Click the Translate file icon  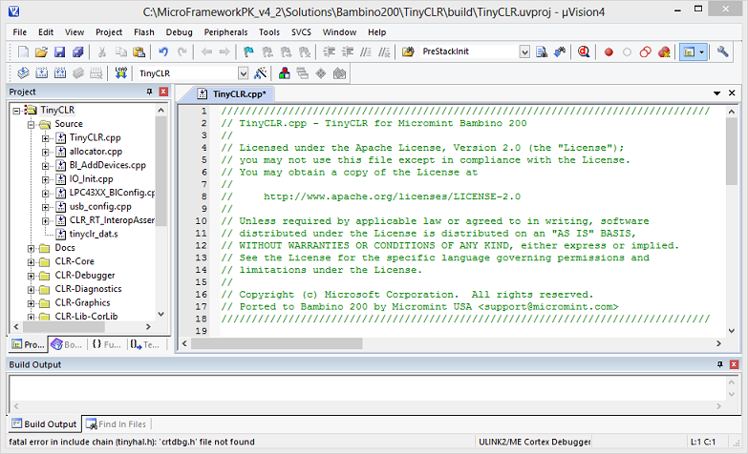point(23,72)
